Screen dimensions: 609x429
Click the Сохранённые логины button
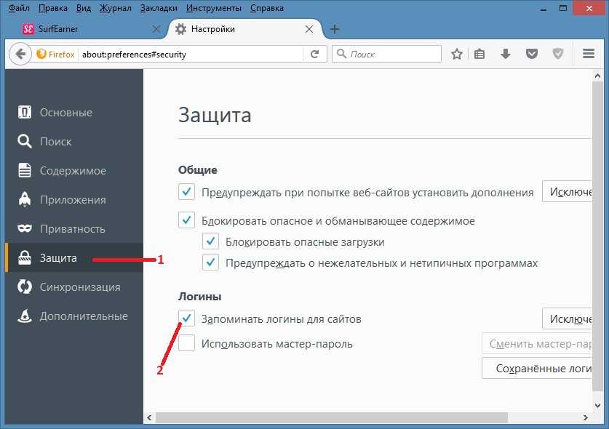click(x=537, y=368)
